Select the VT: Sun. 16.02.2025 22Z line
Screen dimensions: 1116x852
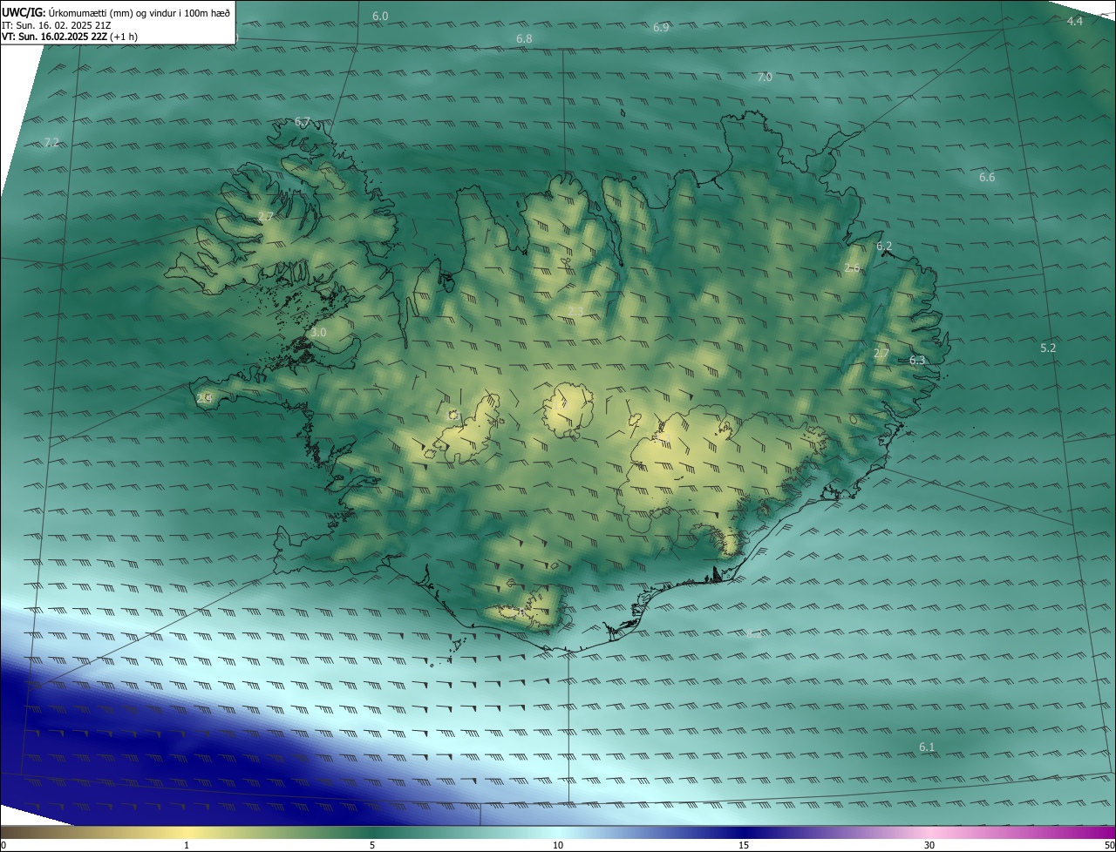pyautogui.click(x=69, y=37)
